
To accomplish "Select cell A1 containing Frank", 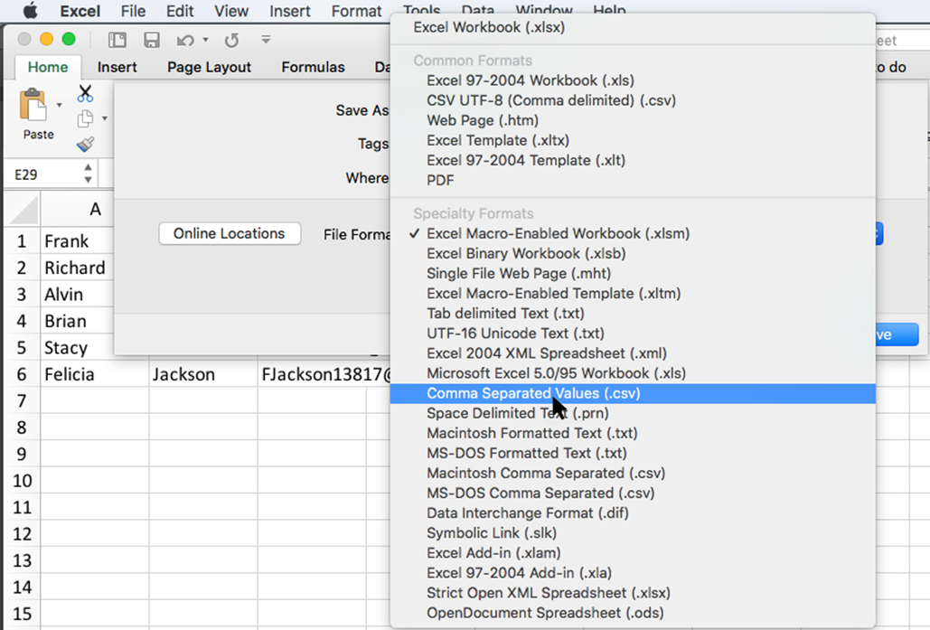I will coord(77,241).
